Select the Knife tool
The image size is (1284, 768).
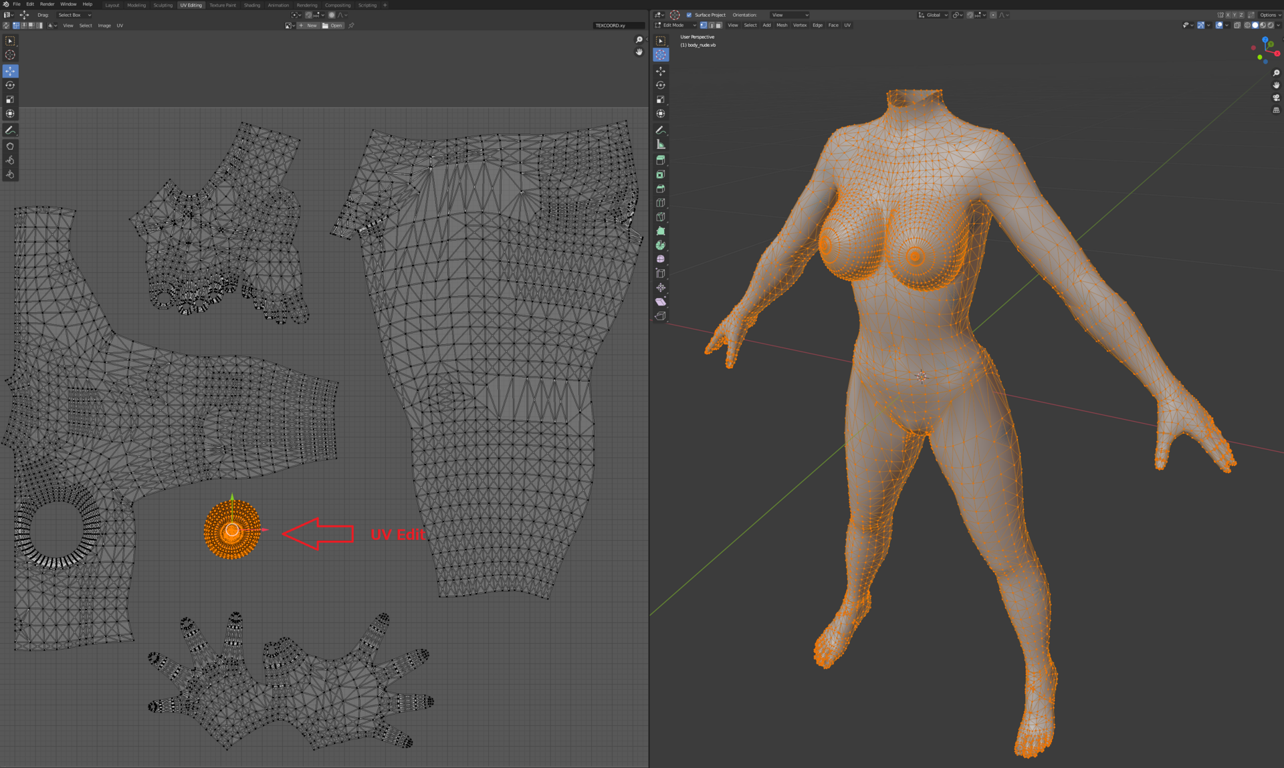[661, 217]
